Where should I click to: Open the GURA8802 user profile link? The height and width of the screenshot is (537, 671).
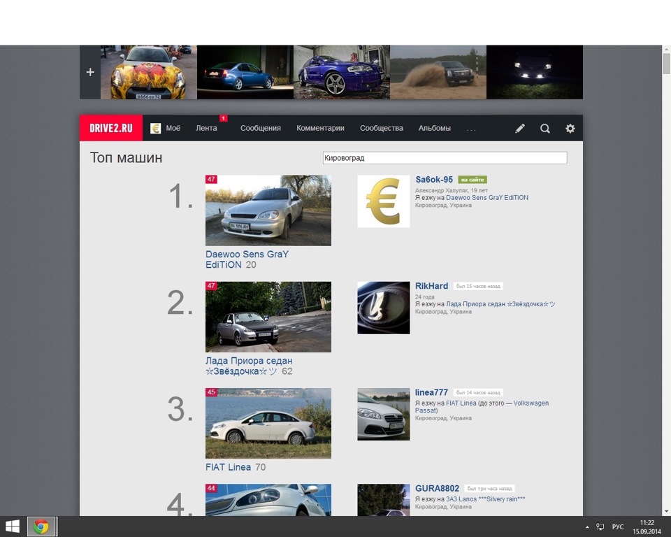(x=437, y=488)
